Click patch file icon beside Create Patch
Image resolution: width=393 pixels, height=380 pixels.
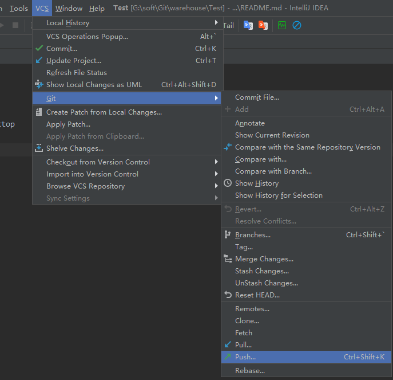[39, 112]
